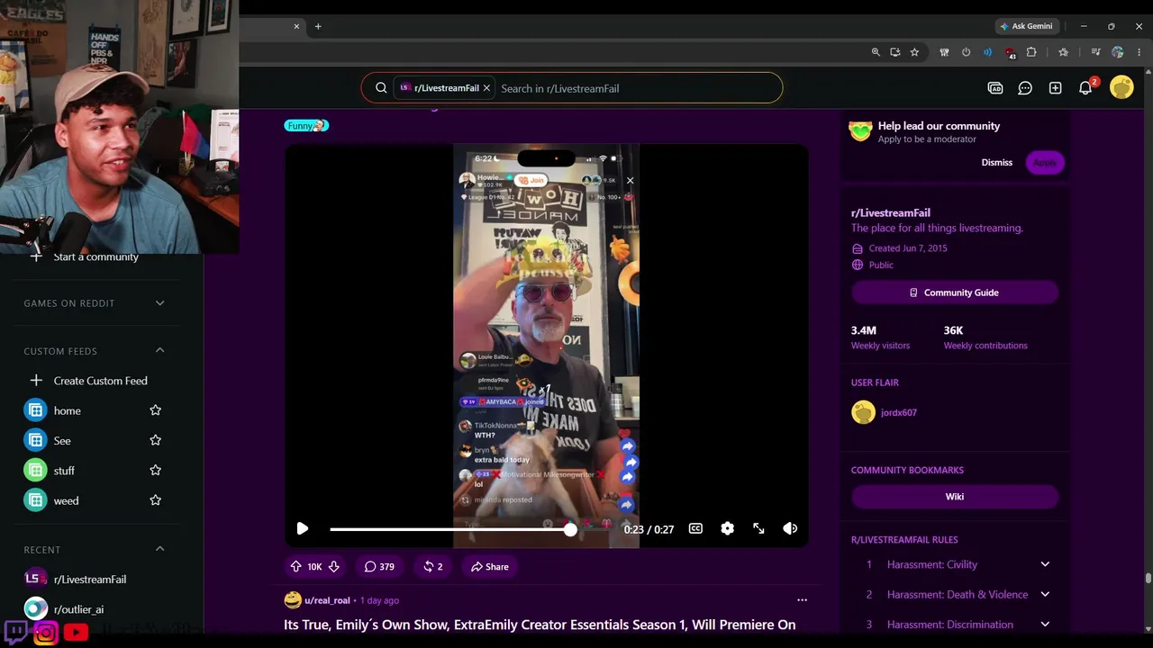Mute the video volume
The width and height of the screenshot is (1153, 648).
tap(790, 529)
